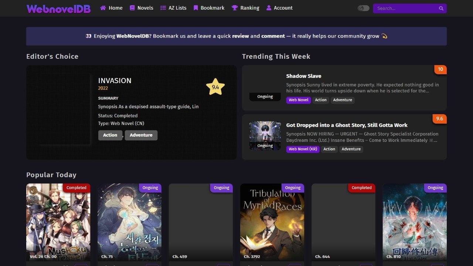
Task: Open the INVASION novel title
Action: 115,81
